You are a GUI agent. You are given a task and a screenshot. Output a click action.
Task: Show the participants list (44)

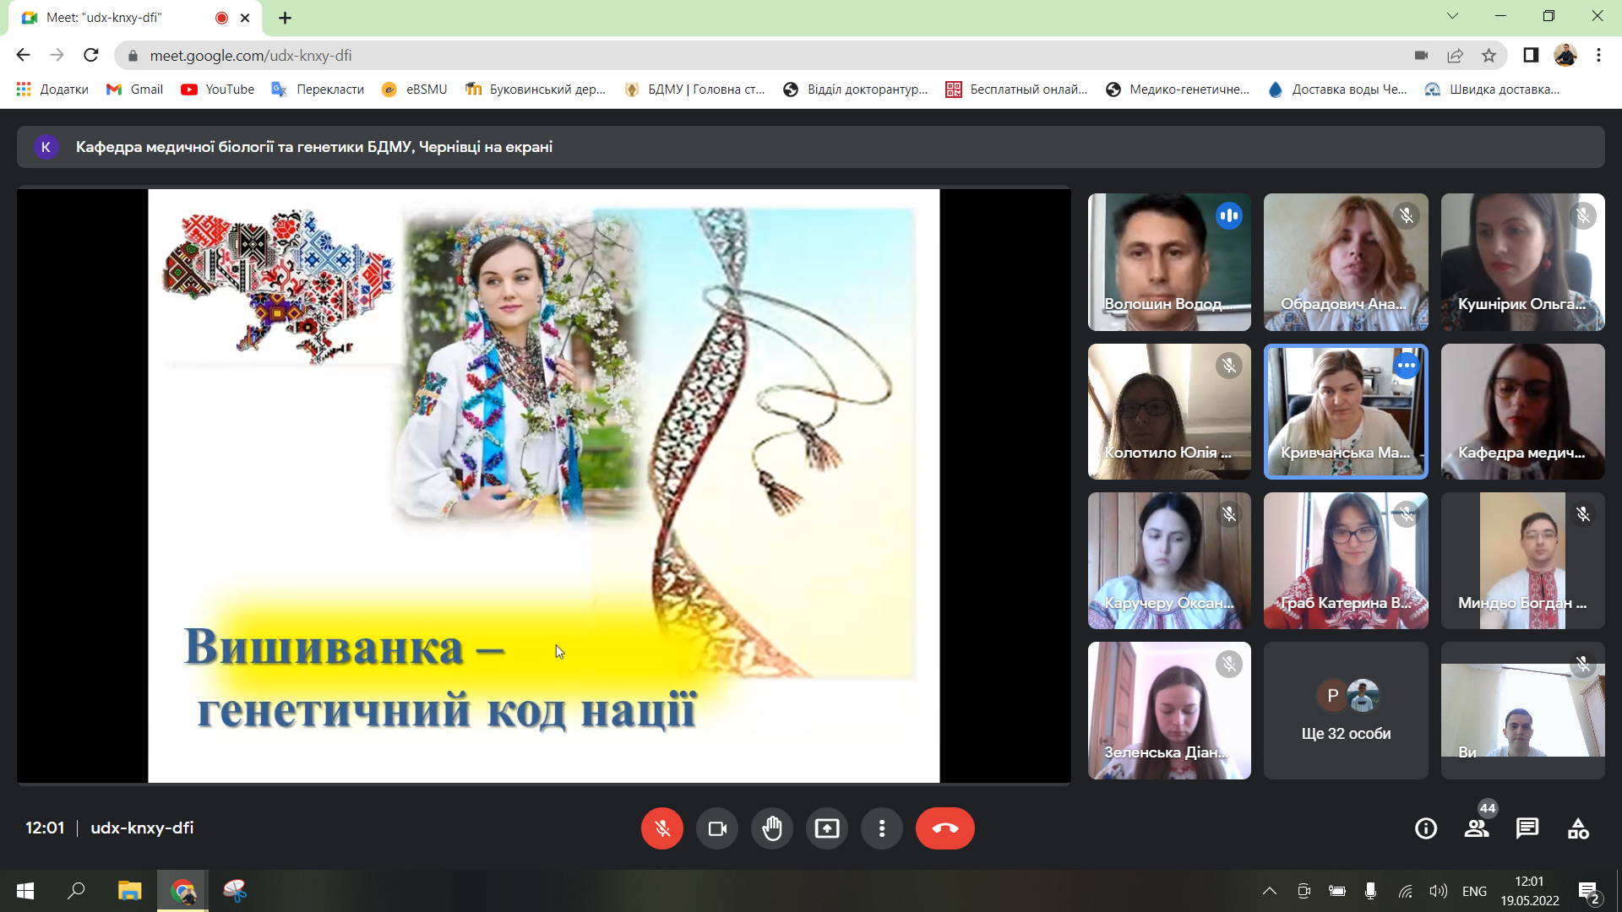tap(1477, 828)
